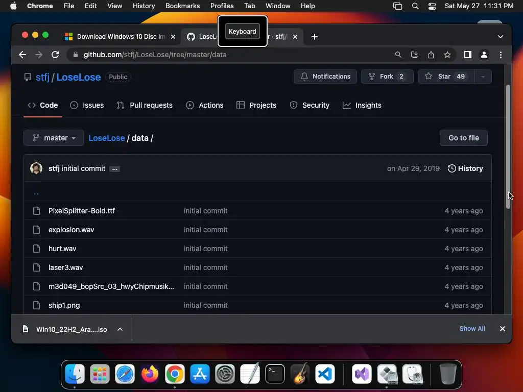Open Control Center in menu bar
Viewport: 523px width, 392px height.
point(432,6)
